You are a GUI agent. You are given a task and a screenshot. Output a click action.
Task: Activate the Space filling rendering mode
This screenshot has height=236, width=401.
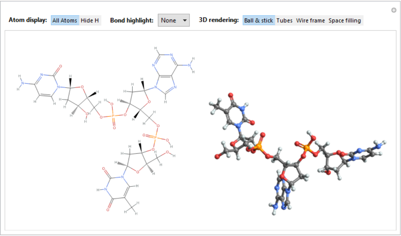click(345, 20)
